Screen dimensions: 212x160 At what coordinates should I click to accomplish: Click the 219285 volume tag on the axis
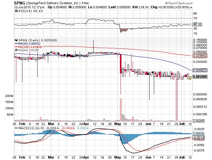pos(198,121)
